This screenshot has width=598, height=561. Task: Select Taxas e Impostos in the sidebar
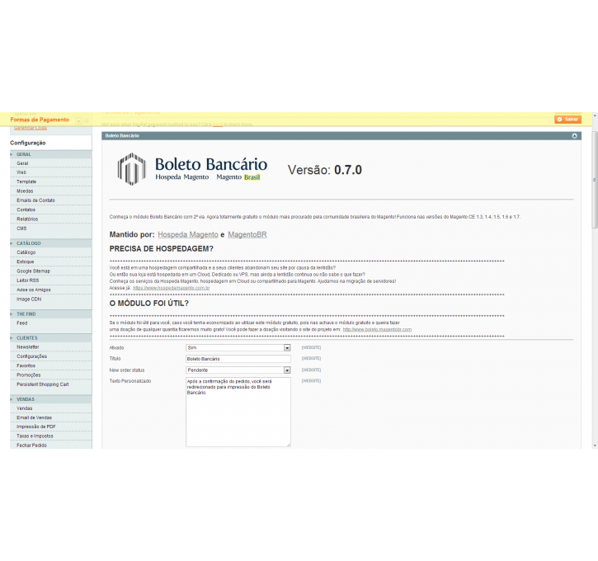pyautogui.click(x=50, y=436)
